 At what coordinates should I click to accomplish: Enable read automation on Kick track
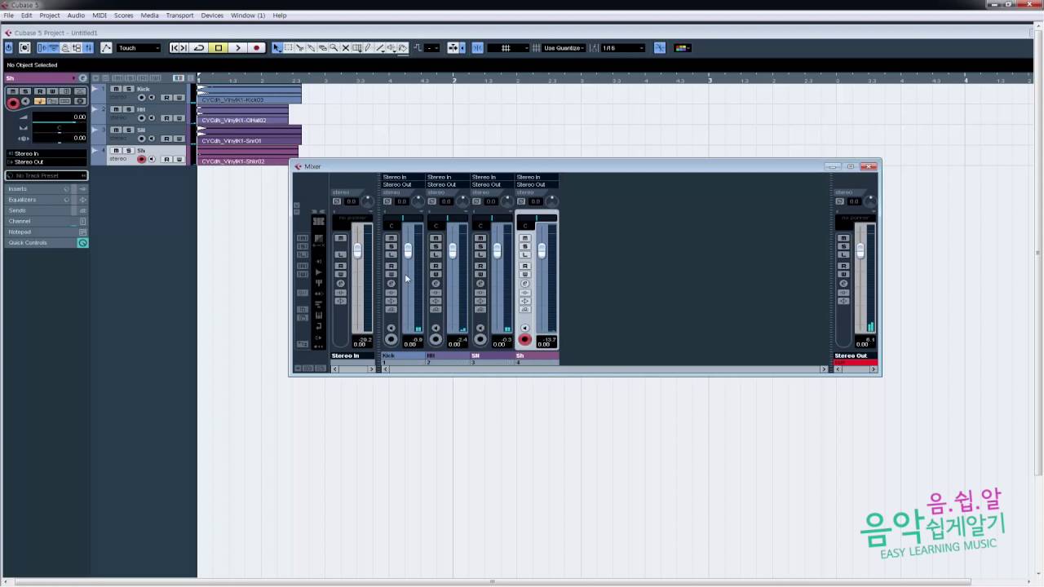click(166, 98)
